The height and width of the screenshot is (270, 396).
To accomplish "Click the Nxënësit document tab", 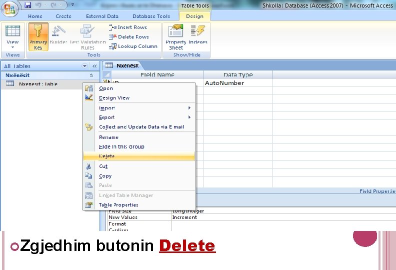I will (x=122, y=65).
